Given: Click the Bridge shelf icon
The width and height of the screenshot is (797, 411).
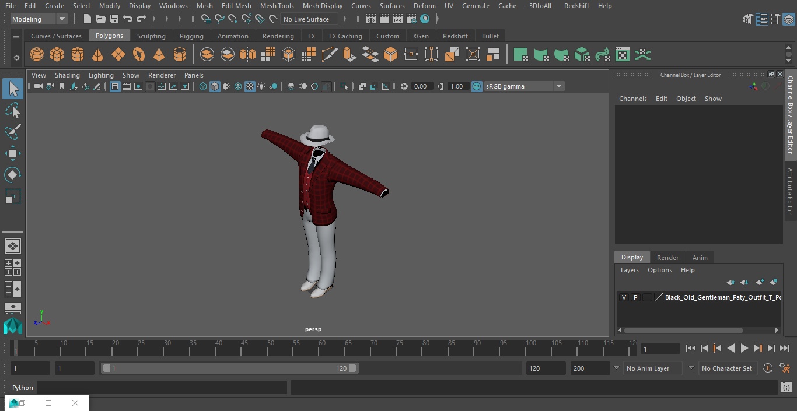Looking at the screenshot, I should click(x=370, y=55).
